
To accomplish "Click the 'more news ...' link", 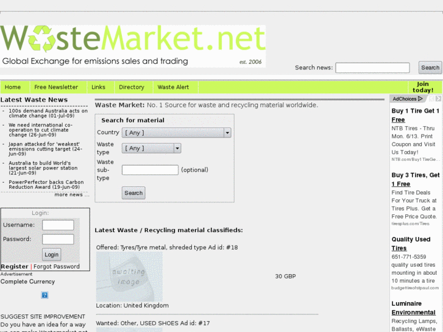I will (x=72, y=195).
